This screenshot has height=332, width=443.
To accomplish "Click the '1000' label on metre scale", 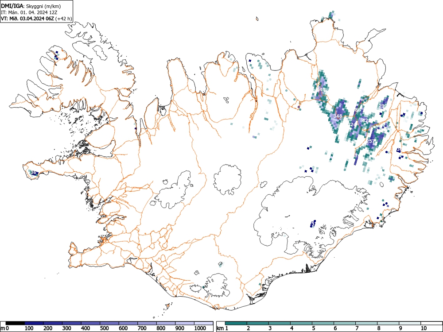I will point(200,328).
